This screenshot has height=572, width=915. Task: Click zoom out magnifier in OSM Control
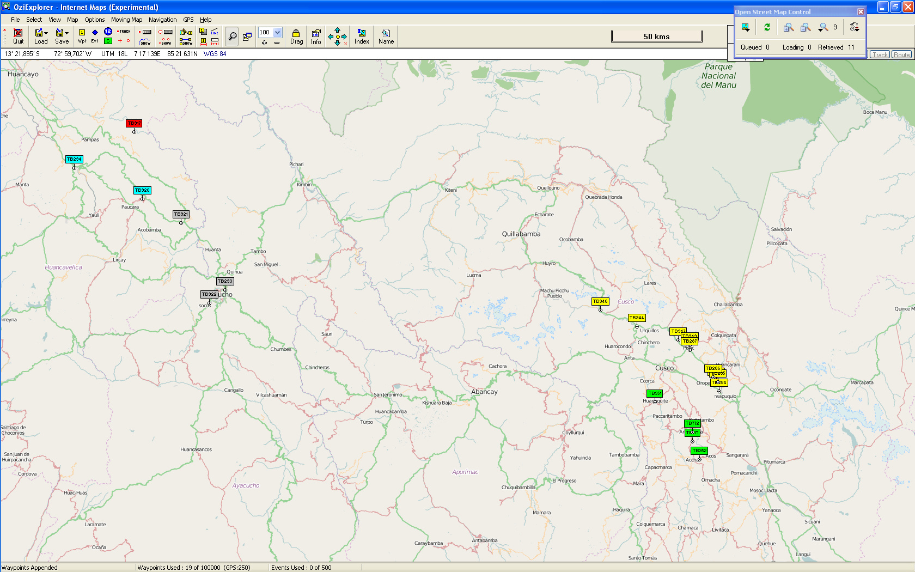click(x=806, y=27)
